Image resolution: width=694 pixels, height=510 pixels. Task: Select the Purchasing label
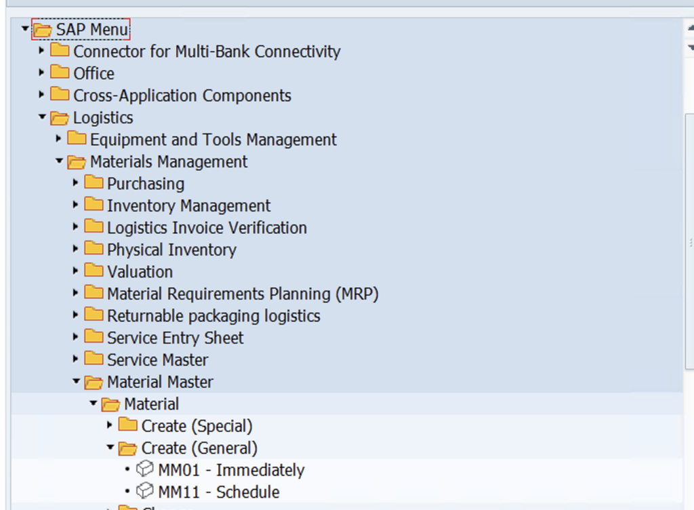[x=146, y=184]
